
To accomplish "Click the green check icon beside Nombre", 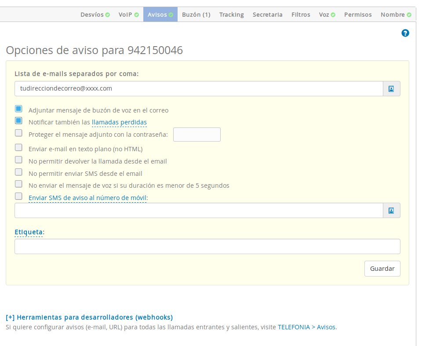I will (409, 14).
